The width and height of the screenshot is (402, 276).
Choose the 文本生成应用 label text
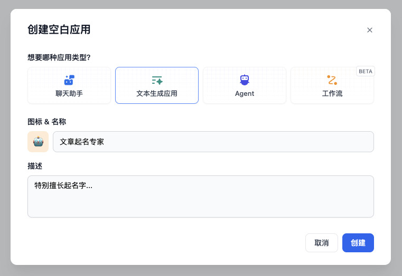click(157, 94)
